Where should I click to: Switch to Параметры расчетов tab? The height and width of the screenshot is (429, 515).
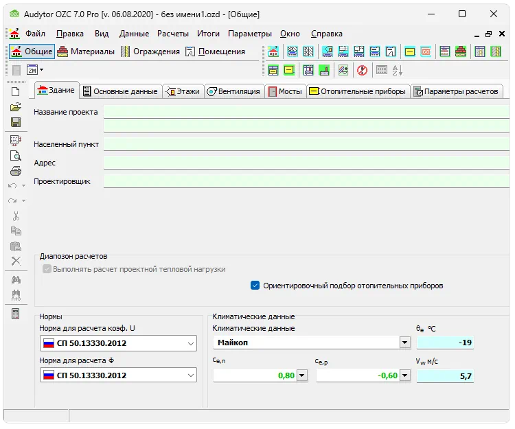point(456,91)
